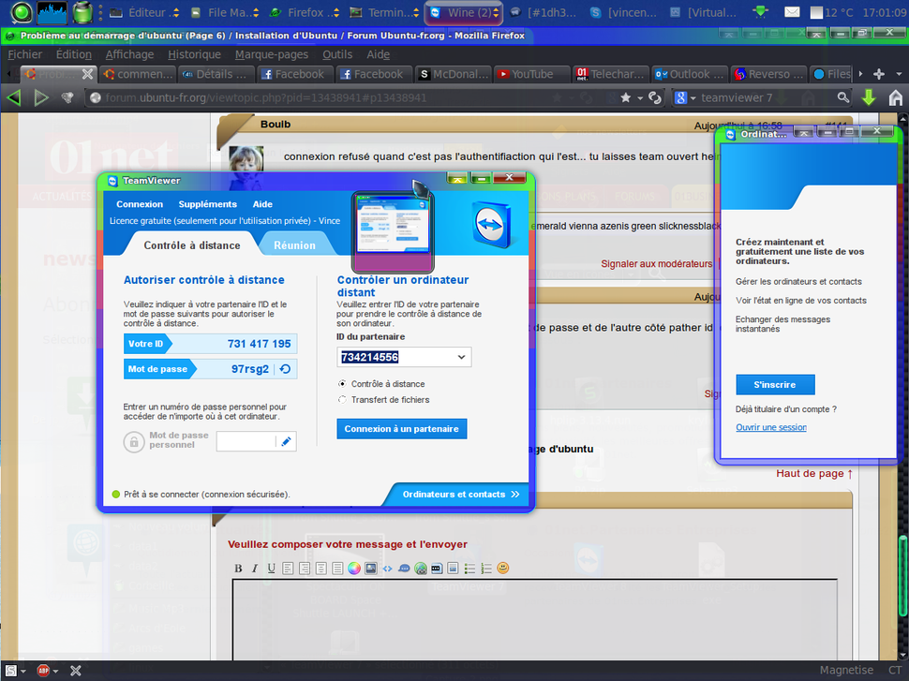Go back with Firefox's green back arrow
This screenshot has height=681, width=909.
(x=14, y=98)
